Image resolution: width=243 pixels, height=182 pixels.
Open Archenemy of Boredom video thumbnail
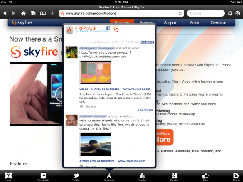(96, 145)
